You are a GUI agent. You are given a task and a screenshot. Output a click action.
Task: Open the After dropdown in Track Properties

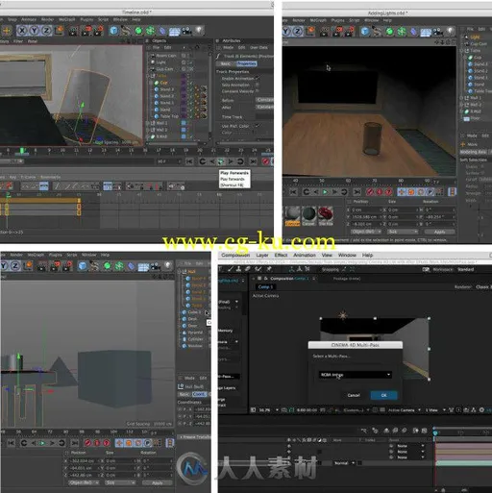tap(264, 107)
